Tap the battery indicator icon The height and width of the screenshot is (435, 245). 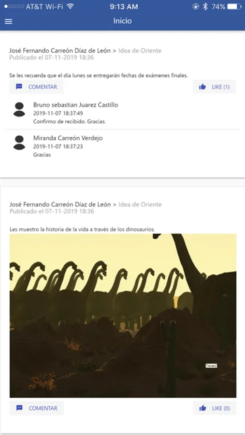(x=234, y=7)
